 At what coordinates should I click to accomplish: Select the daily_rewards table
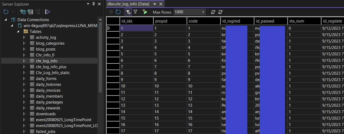click(x=48, y=108)
